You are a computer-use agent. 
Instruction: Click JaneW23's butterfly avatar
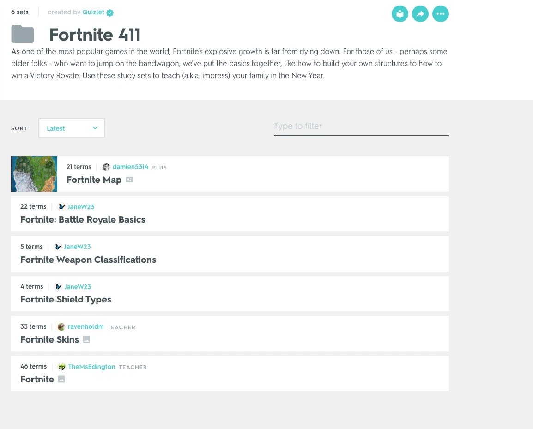click(59, 207)
